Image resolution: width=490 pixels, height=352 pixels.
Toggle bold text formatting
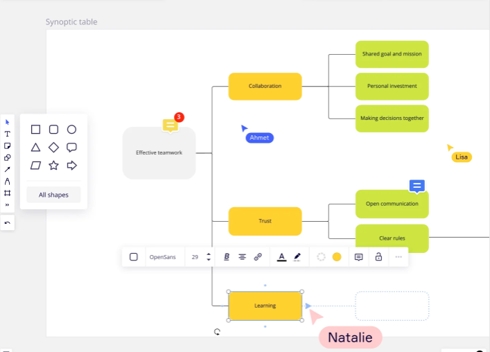pos(227,257)
